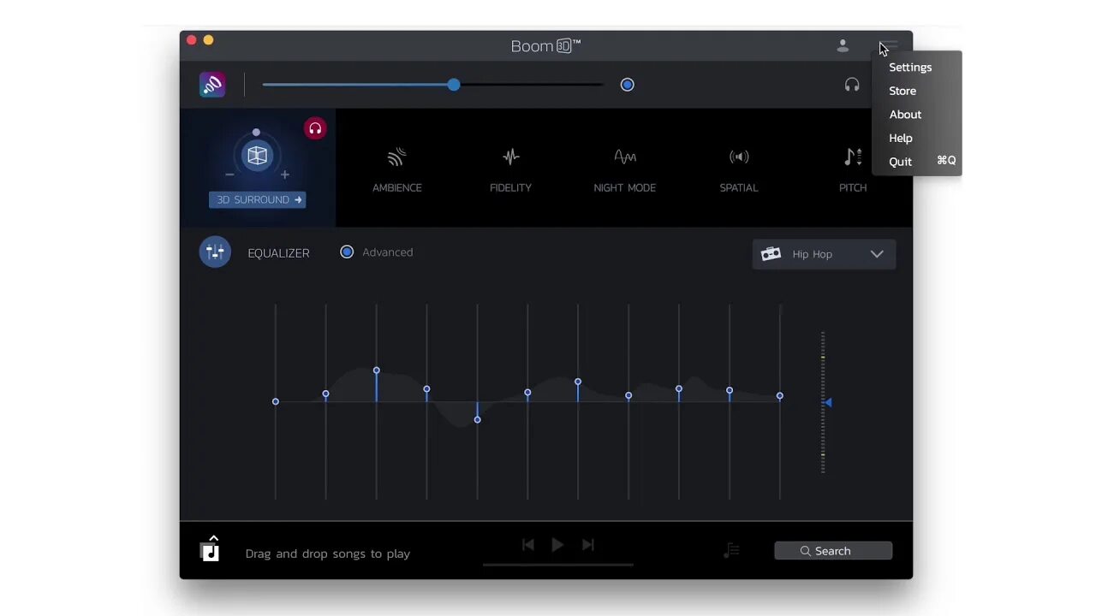This screenshot has width=1096, height=616.
Task: Click the fifth, lowest equalizer band handle
Action: pos(477,419)
